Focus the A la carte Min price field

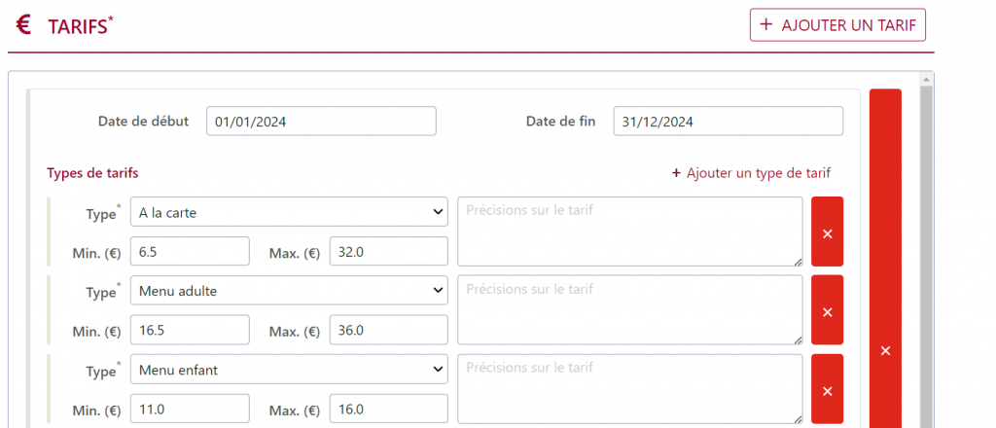pos(190,252)
